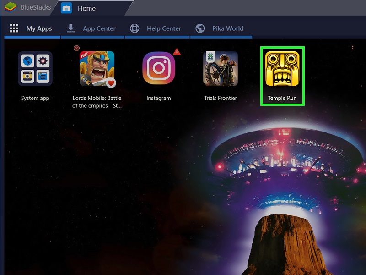Click the BlueStacks logo
The image size is (366, 275).
coord(10,7)
